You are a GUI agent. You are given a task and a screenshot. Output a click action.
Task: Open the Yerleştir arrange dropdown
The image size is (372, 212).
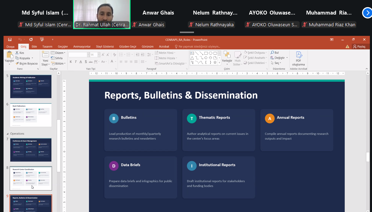point(227,58)
